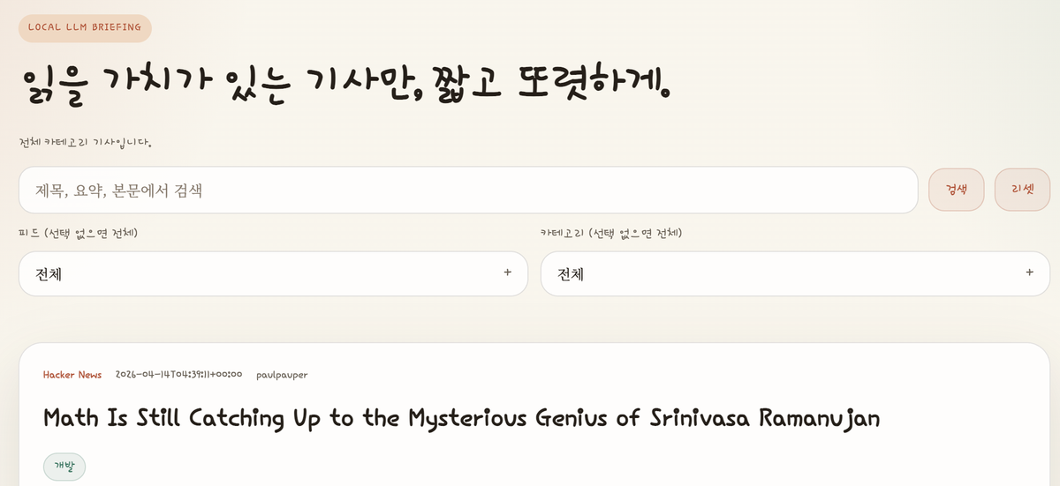Click the 전체 value in 피드 selector
This screenshot has width=1060, height=486.
49,274
